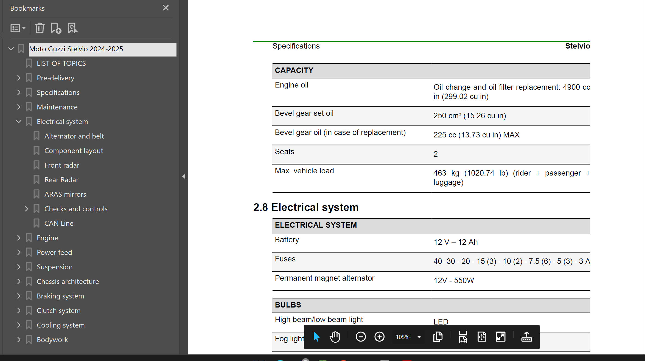Go to the Chassis architecture bookmark
Viewport: 645px width, 361px height.
(68, 281)
